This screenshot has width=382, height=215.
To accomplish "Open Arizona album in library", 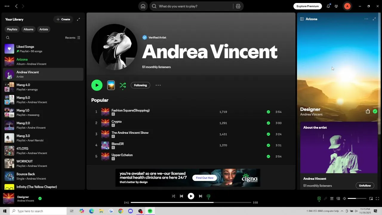I will click(43, 62).
